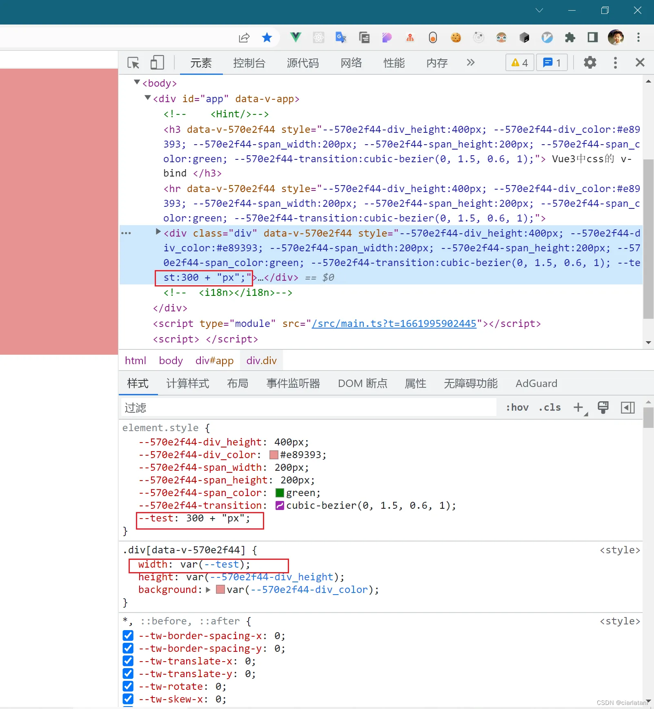654x709 pixels.
Task: Open the browser extensions puzzle icon
Action: tap(570, 38)
